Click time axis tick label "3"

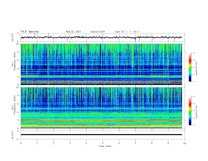[x=70, y=143]
